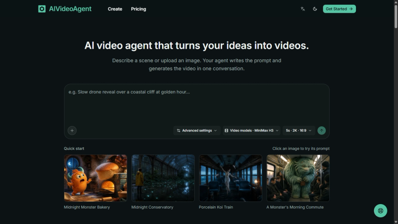Image resolution: width=398 pixels, height=224 pixels.
Task: Expand the Advanced settings dropdown
Action: coord(197,131)
